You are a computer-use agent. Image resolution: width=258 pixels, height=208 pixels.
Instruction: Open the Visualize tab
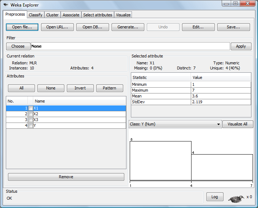point(123,15)
